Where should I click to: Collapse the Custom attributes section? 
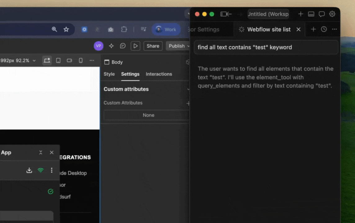[x=188, y=89]
